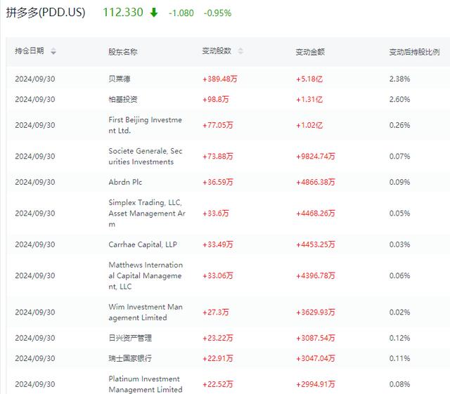The width and height of the screenshot is (450, 394).
Task: Click holding ratio 0.06%
Action: click(400, 275)
